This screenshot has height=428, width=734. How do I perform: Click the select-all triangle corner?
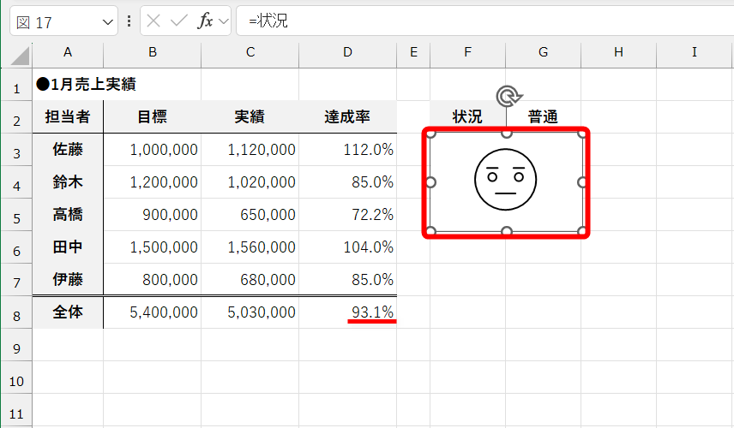click(x=20, y=56)
